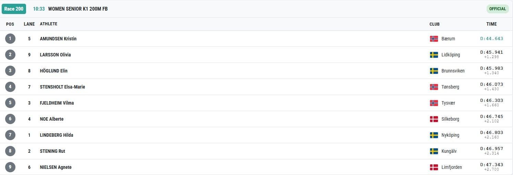
Task: Click Norwegian flag next to Bærum
Action: [x=434, y=39]
